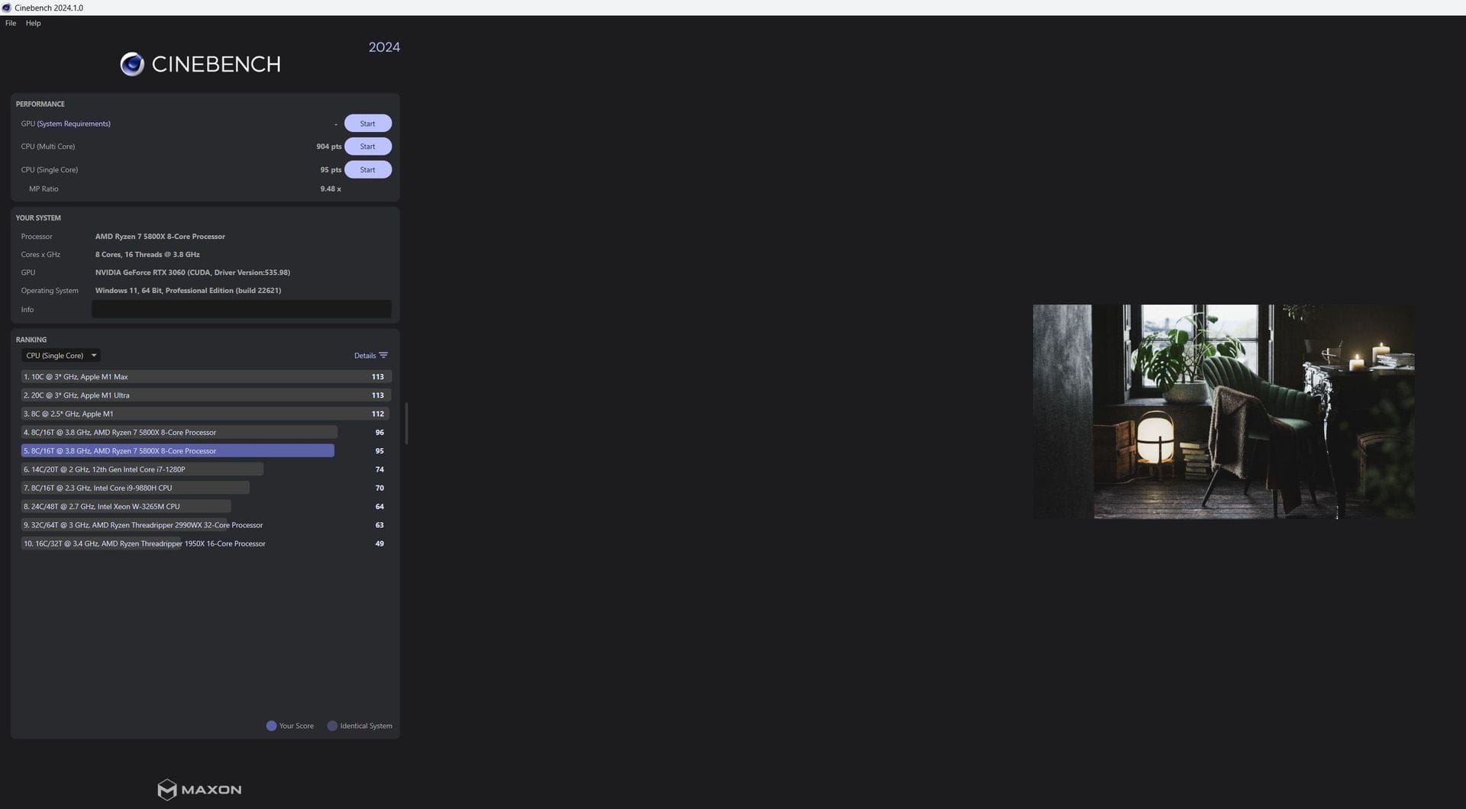
Task: Click the 2024 version label
Action: click(x=384, y=47)
